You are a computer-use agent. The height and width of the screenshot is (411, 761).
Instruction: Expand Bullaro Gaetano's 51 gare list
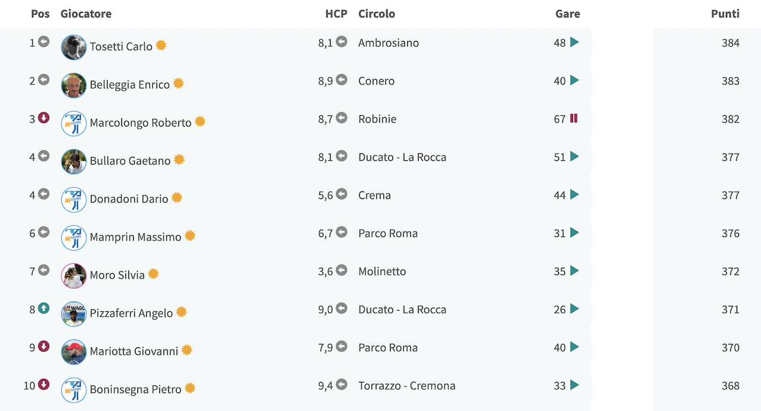574,156
